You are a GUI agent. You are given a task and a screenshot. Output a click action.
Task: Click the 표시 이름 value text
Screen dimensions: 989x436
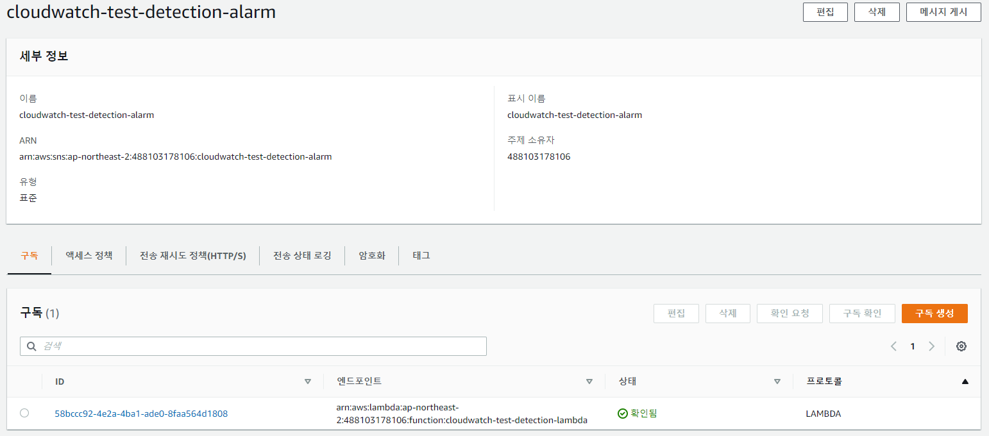[x=575, y=115]
